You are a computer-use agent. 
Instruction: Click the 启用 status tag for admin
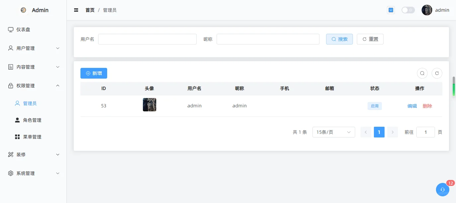(375, 106)
